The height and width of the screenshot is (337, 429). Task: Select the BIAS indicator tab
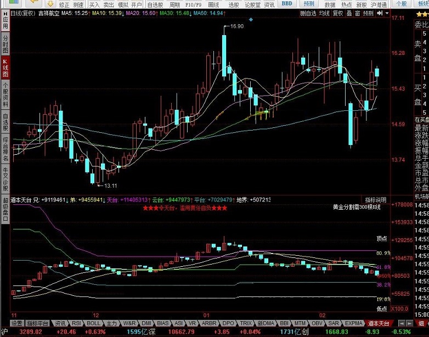pos(163,323)
